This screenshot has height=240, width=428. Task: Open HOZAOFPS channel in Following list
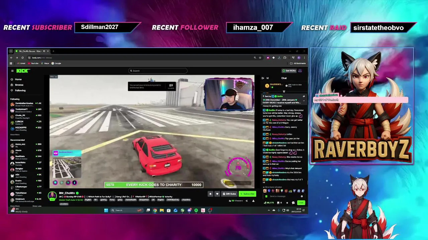click(x=26, y=128)
